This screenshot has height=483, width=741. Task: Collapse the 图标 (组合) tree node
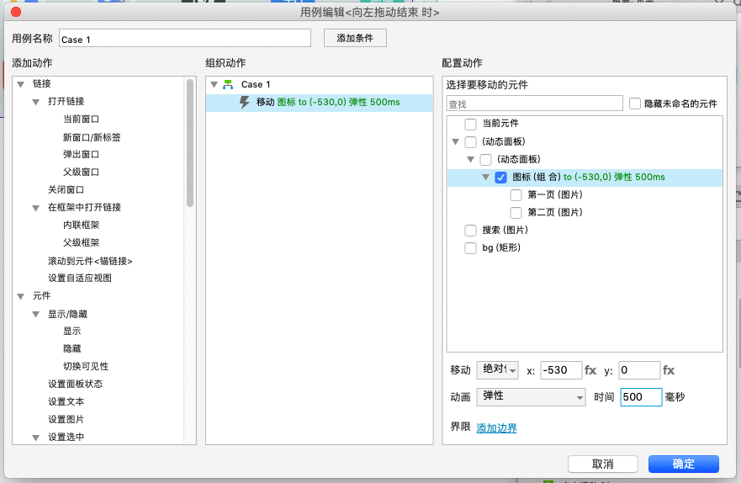click(x=486, y=178)
